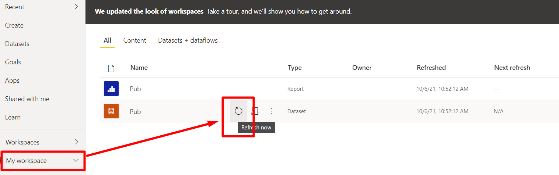
Task: Click the file type icon in table header
Action: point(111,68)
